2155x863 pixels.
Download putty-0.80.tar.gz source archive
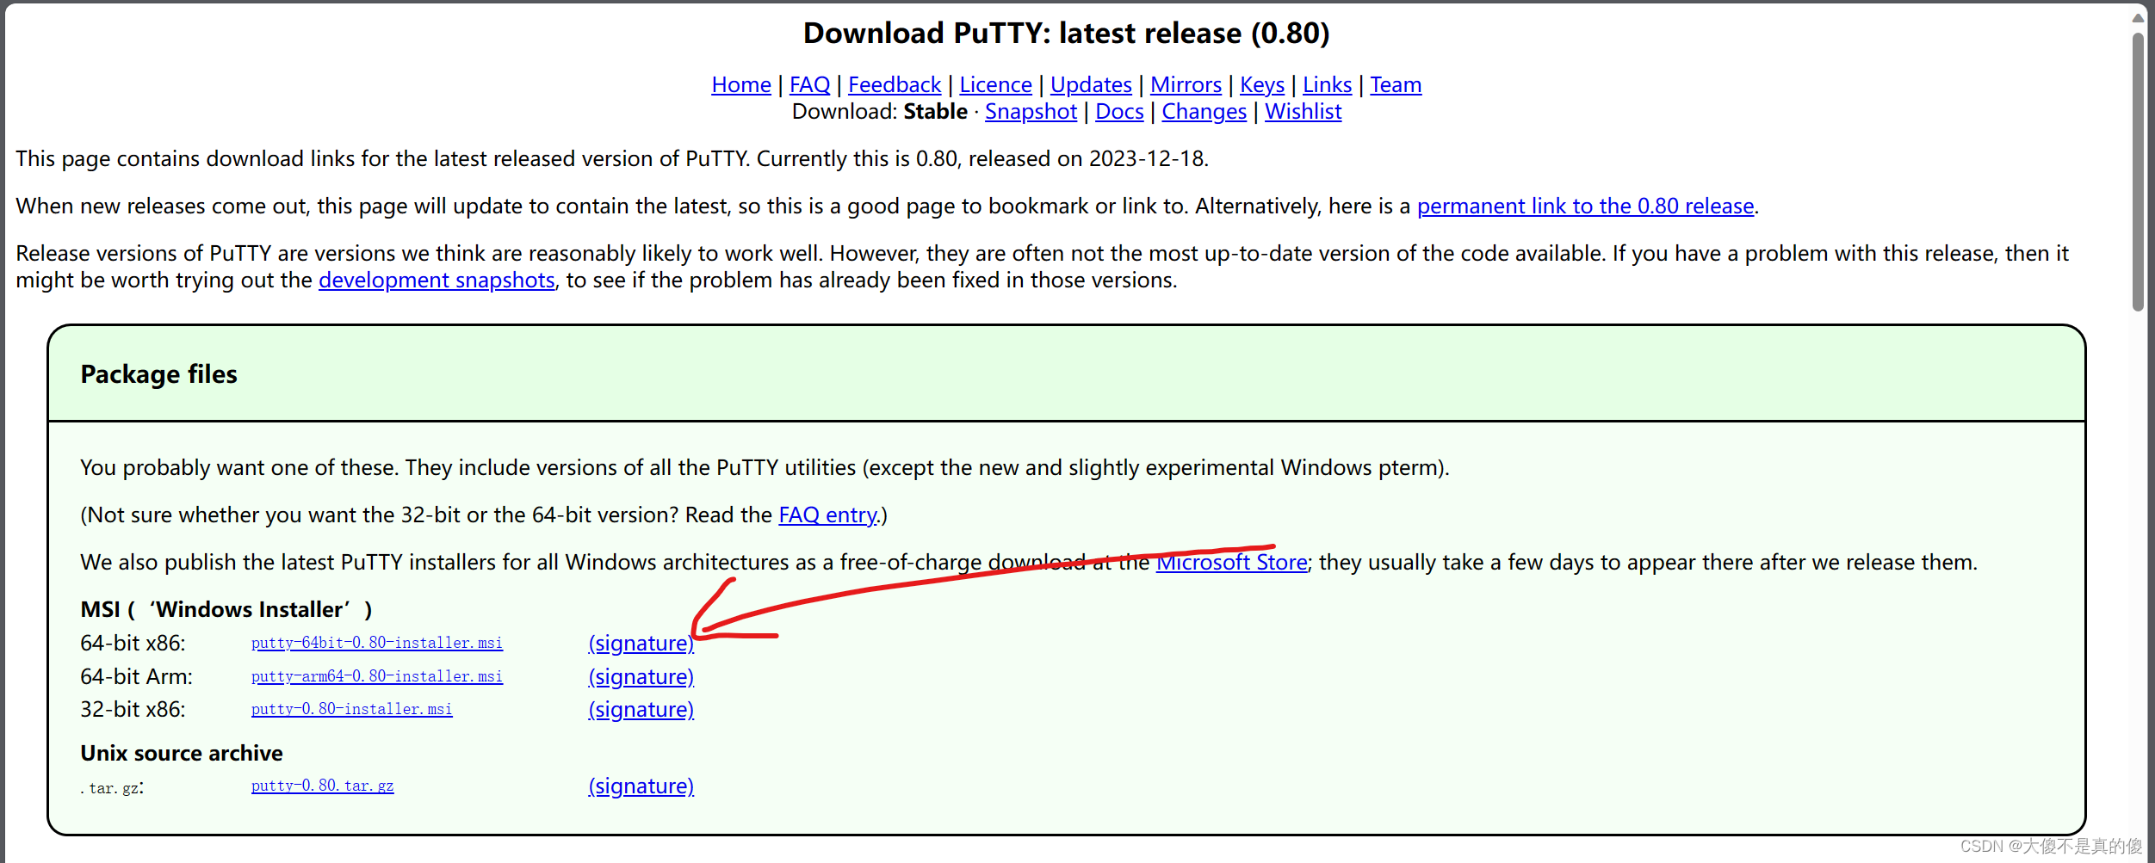point(322,786)
